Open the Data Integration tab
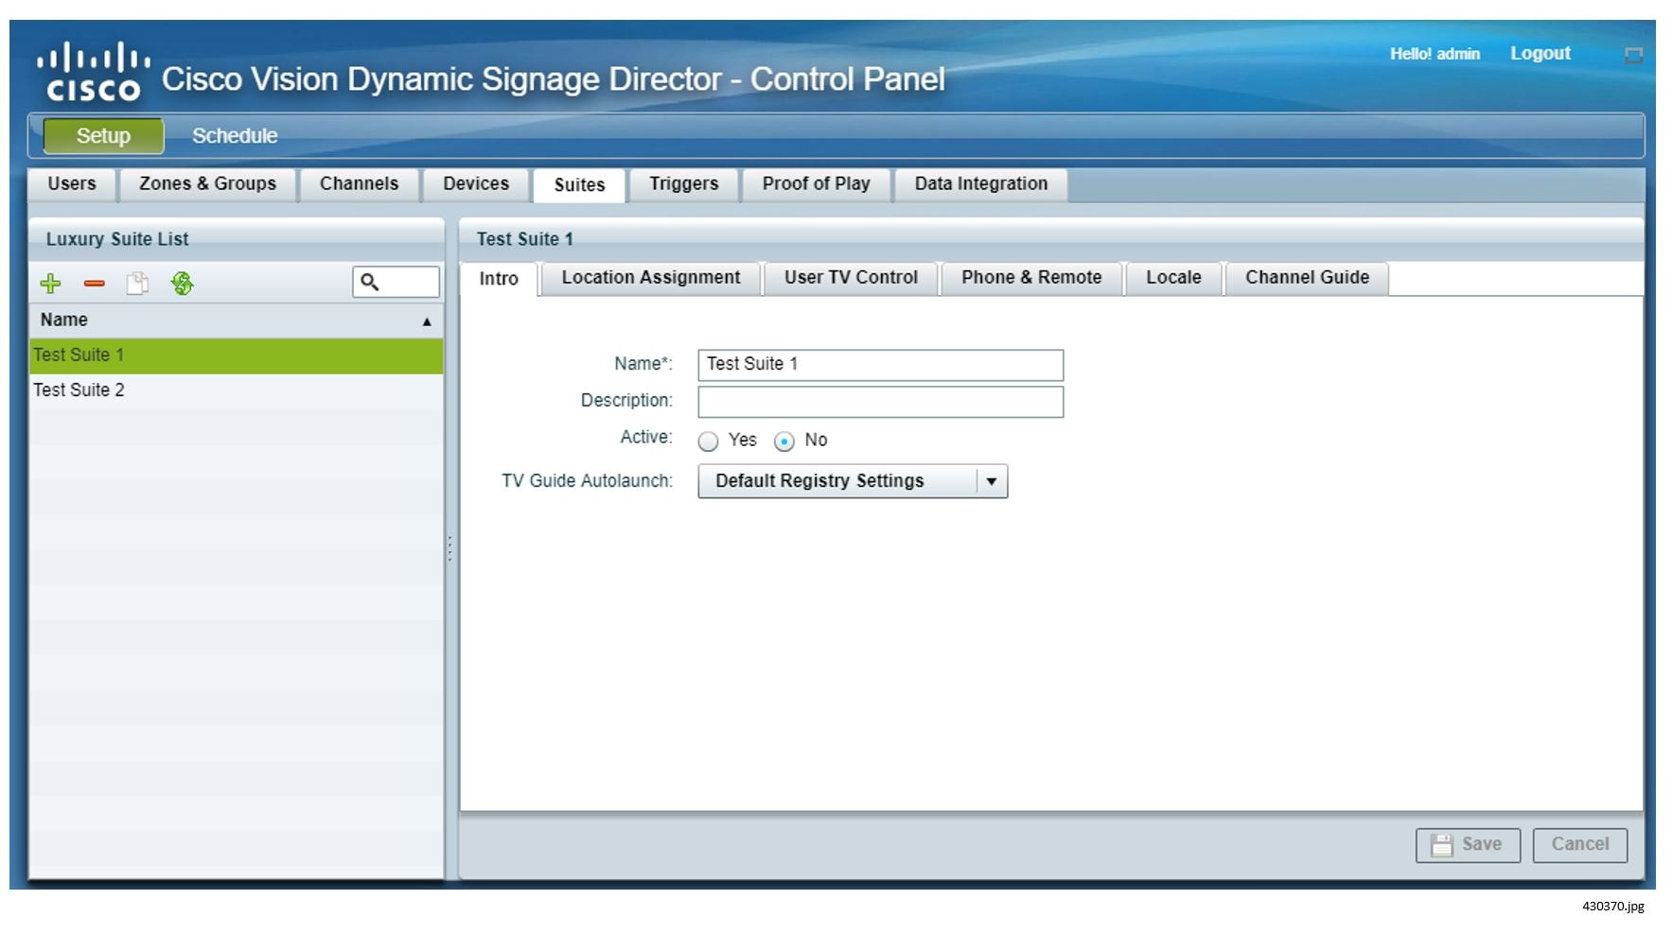Image resolution: width=1673 pixels, height=934 pixels. [981, 184]
